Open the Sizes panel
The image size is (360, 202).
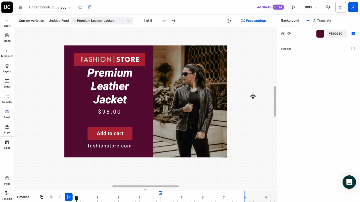[7, 144]
